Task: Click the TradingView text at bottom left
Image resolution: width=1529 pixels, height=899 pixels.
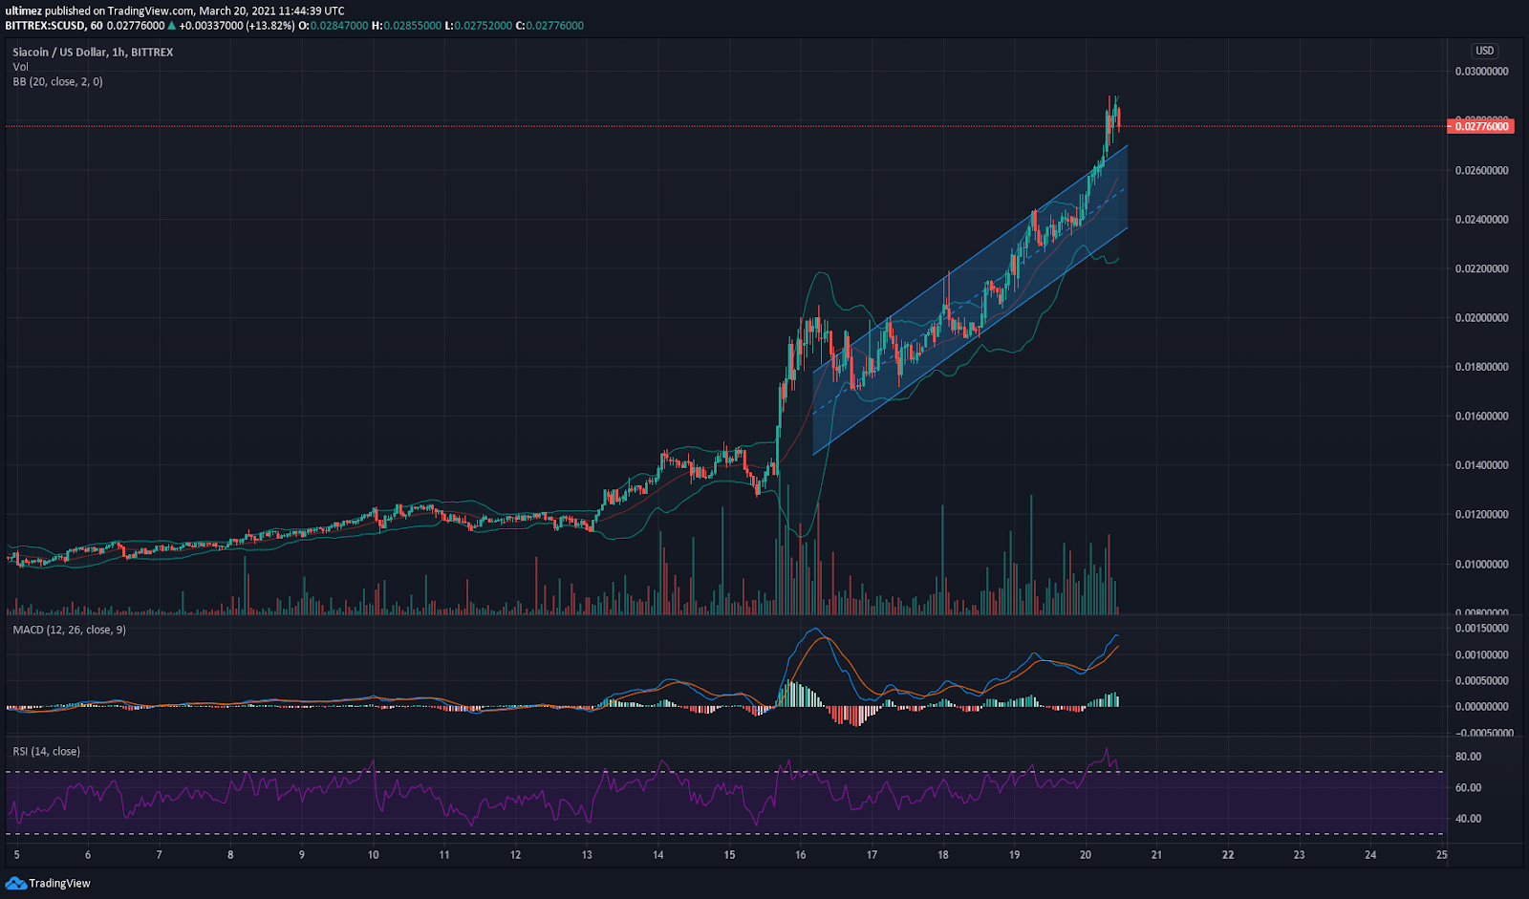Action: [59, 883]
